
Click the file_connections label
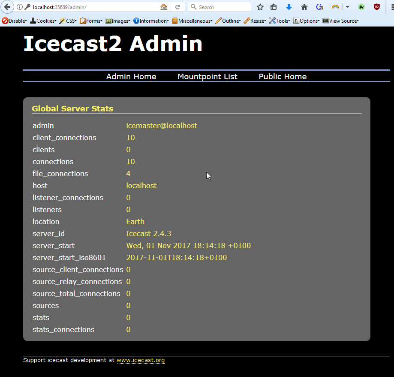[60, 174]
